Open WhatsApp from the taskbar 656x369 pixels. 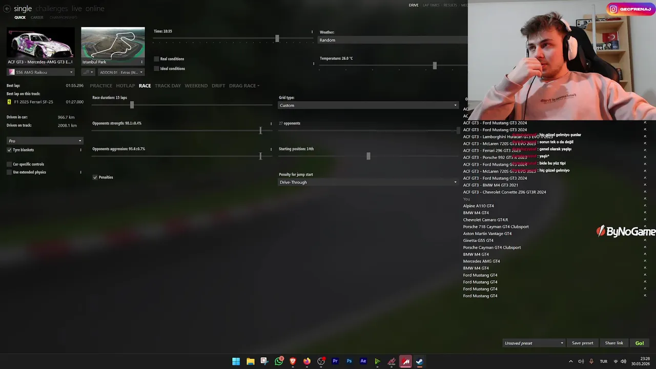click(x=279, y=361)
